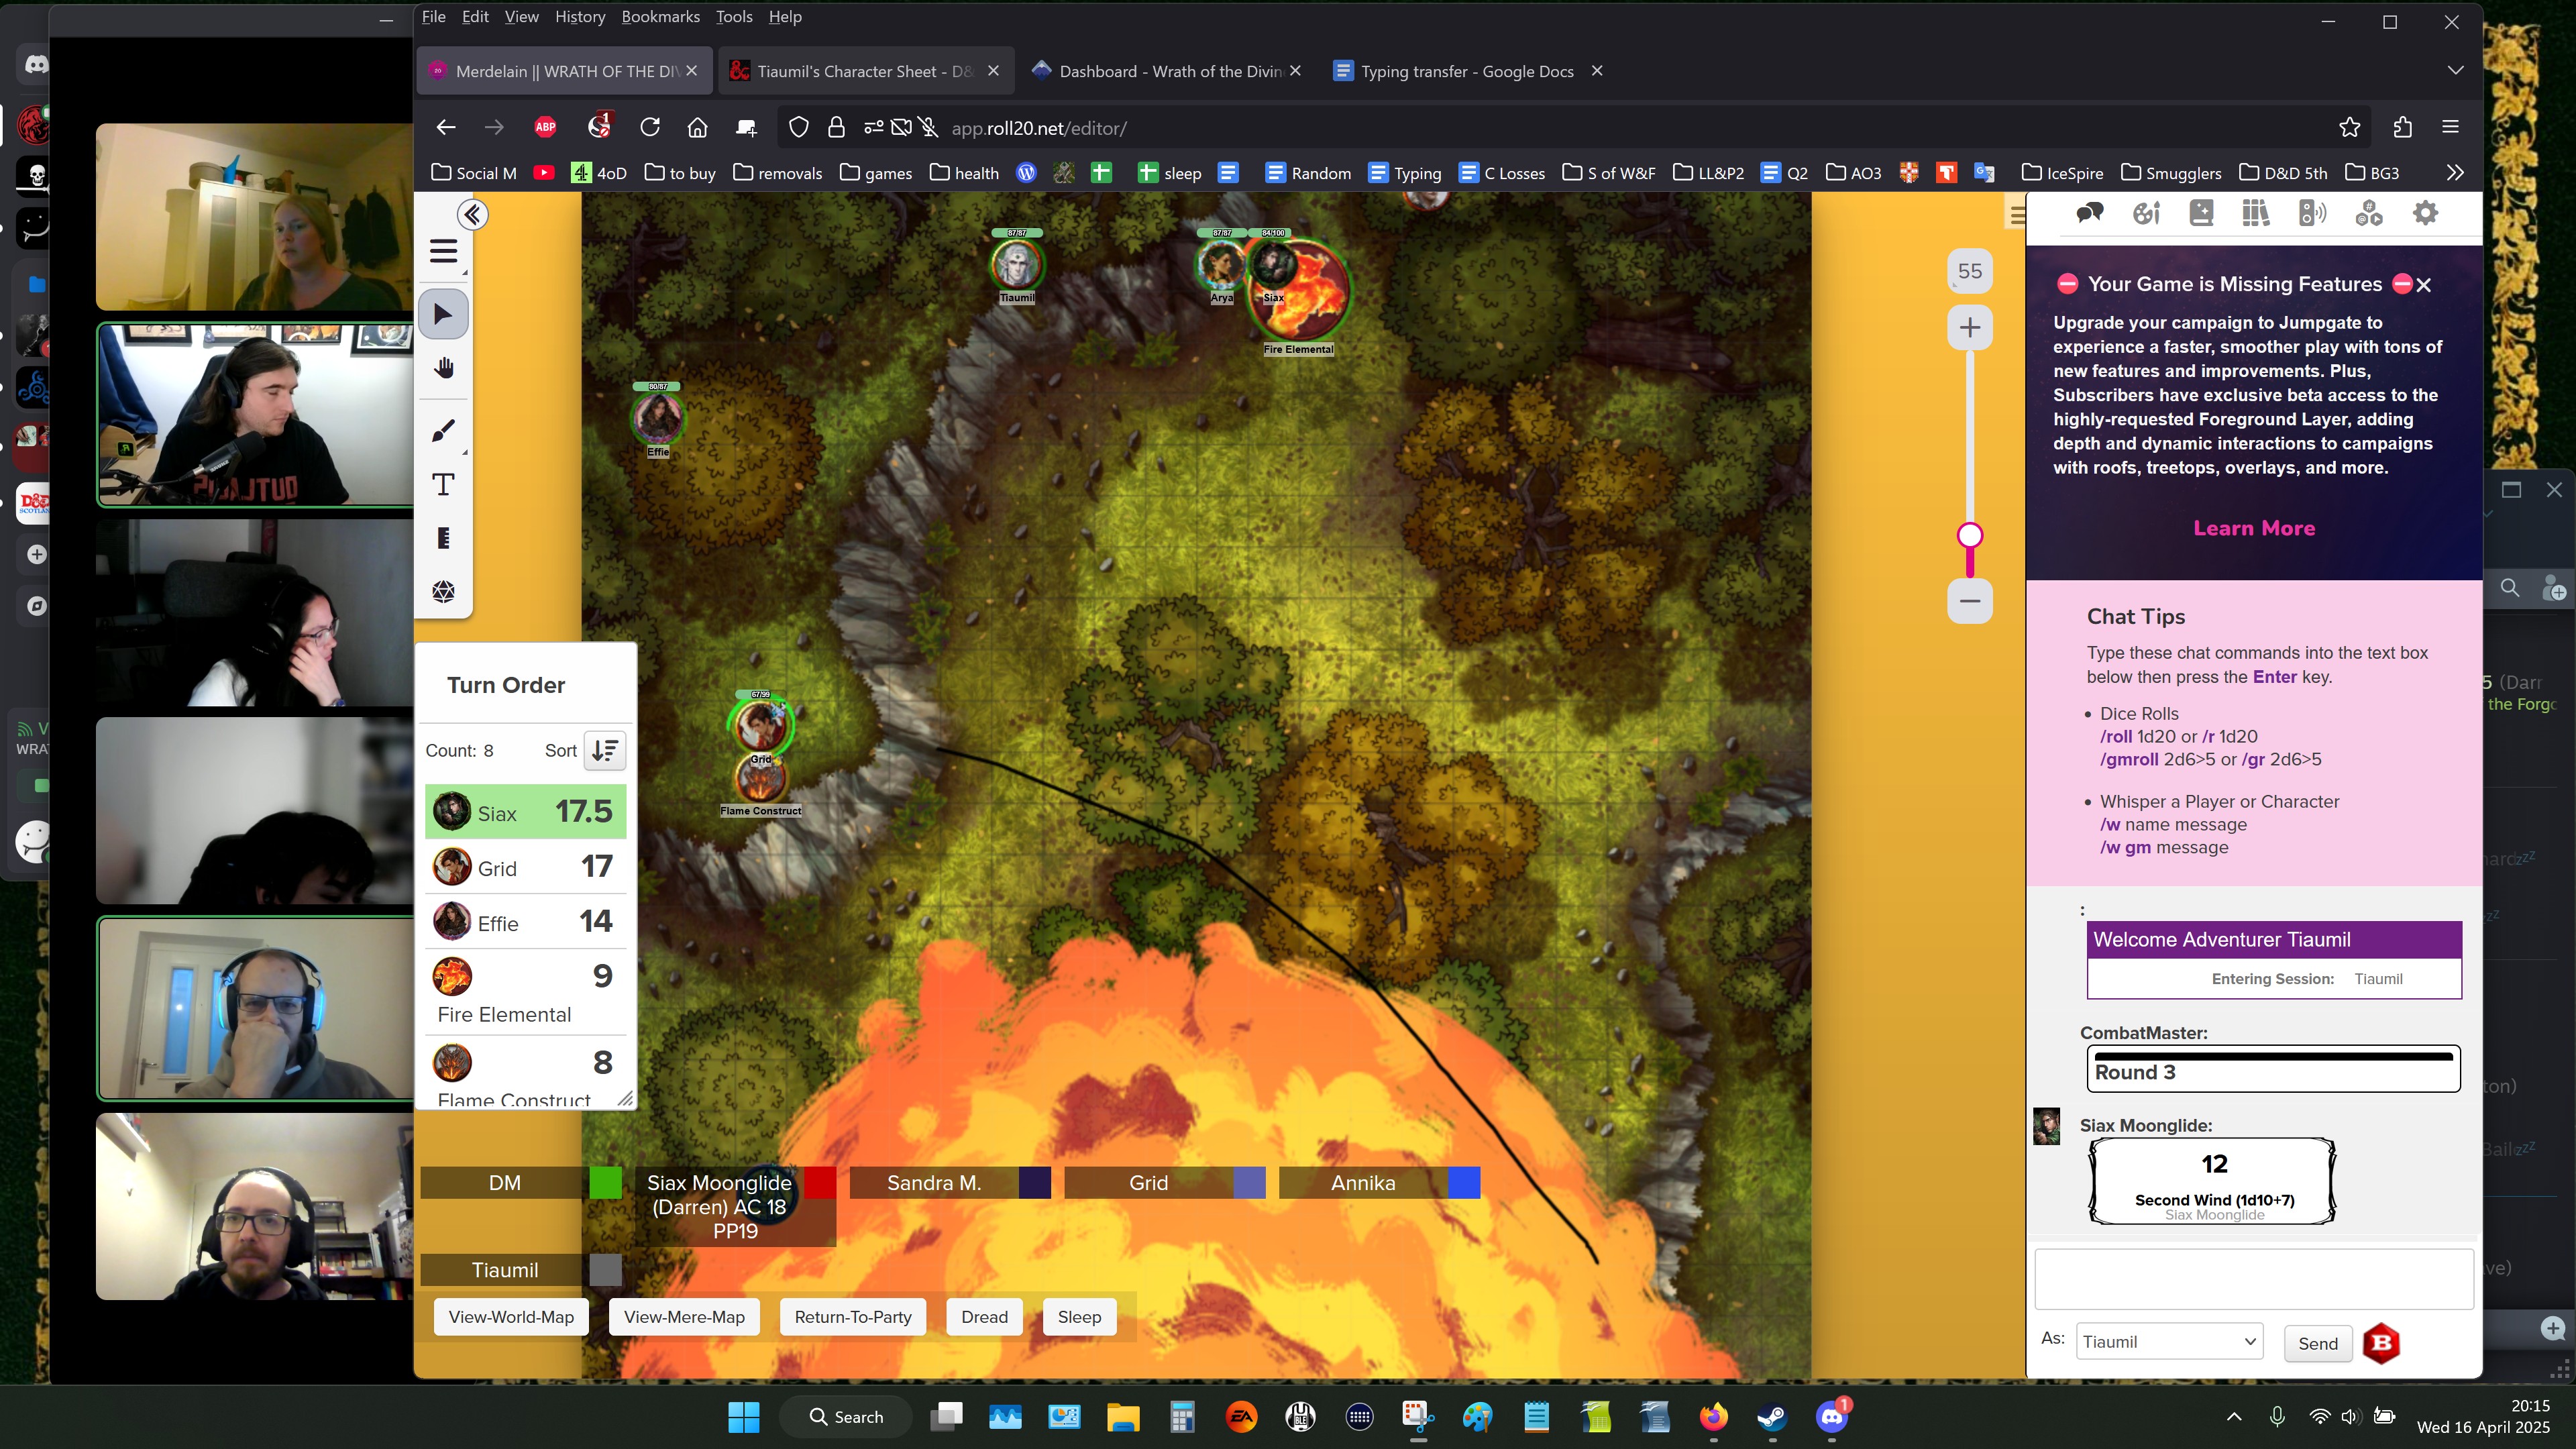This screenshot has height=1449, width=2576.
Task: Open the Bookmarks menu
Action: [x=660, y=17]
